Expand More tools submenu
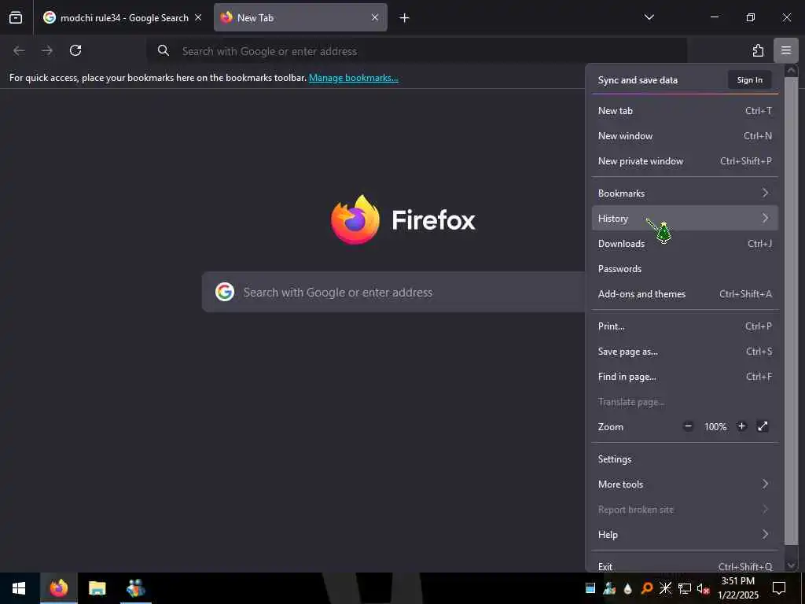 [685, 484]
